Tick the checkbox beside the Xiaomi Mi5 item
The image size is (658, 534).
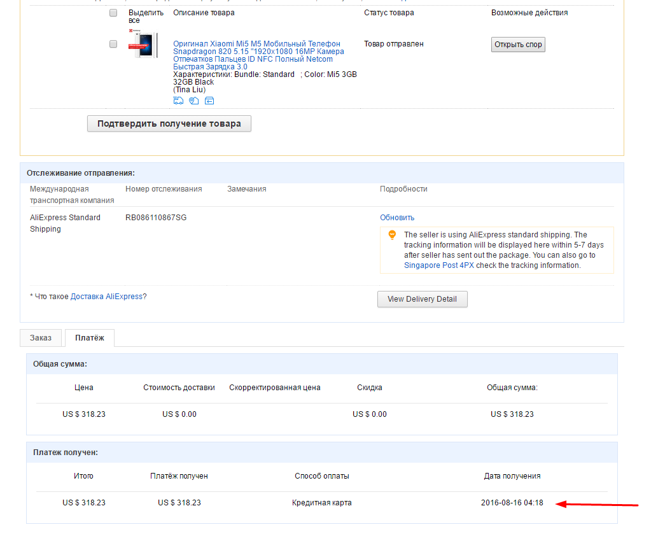113,44
